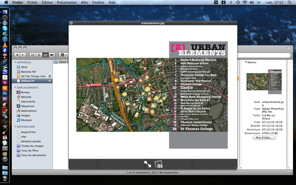This screenshot has height=185, width=296.
Task: Open Adobe InDesign from the Dock
Action: [x=5, y=83]
